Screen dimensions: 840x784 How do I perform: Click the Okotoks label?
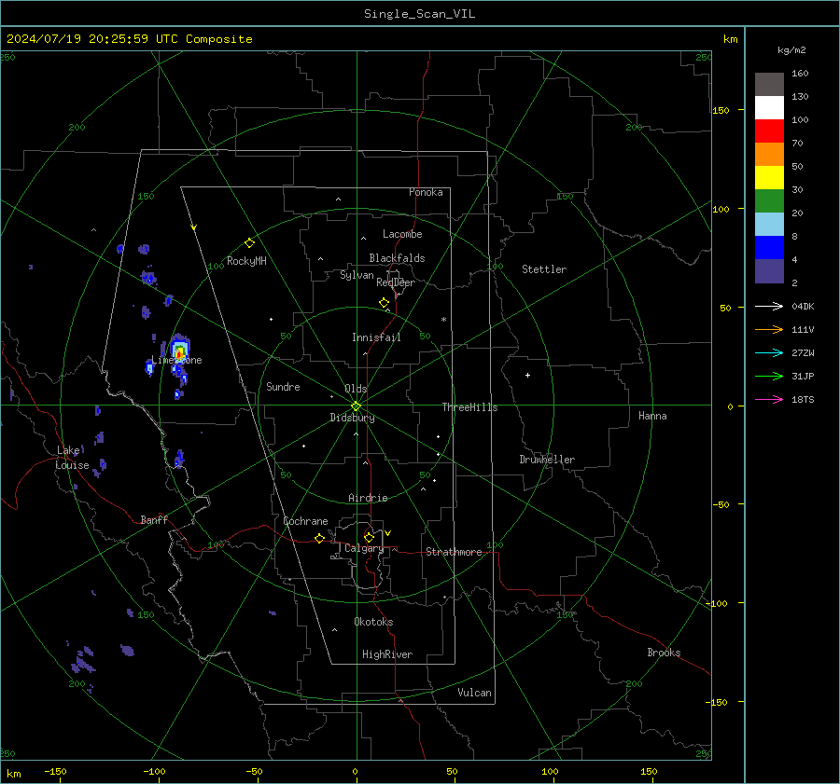[x=373, y=622]
